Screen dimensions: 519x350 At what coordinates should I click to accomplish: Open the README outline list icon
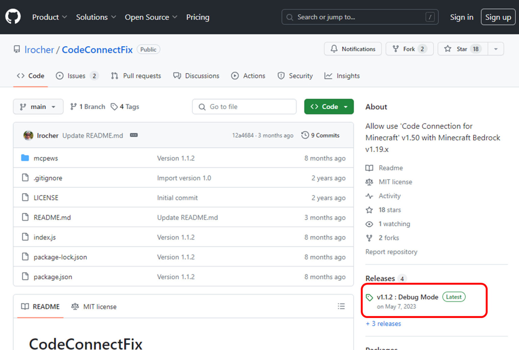pyautogui.click(x=341, y=306)
